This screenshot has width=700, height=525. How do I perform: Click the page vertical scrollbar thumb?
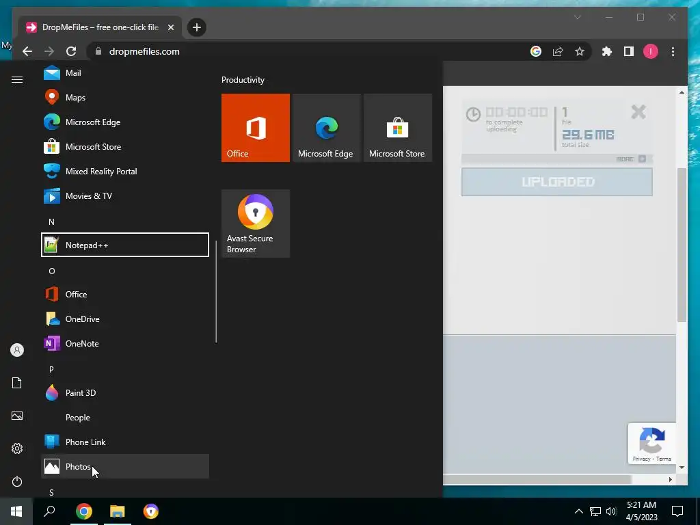[x=682, y=245]
